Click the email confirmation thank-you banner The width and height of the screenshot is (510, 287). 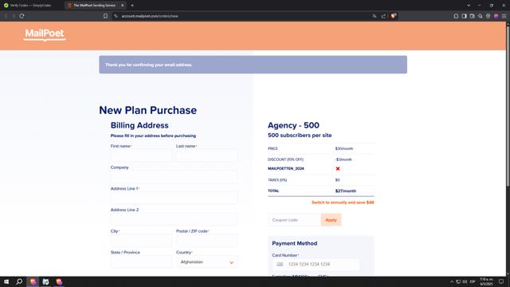tap(253, 65)
